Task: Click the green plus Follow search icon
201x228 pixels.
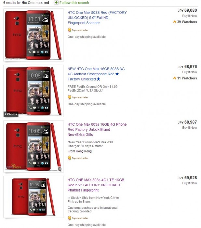Action: coord(56,3)
